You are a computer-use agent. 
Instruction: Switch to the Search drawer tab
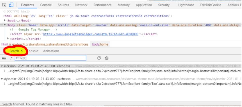click(x=14, y=51)
